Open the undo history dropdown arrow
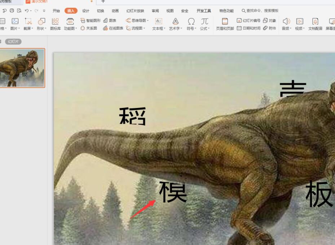335x245 pixels. 31,11
